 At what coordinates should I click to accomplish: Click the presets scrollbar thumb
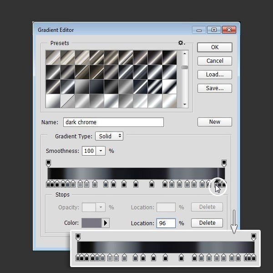coord(185,67)
